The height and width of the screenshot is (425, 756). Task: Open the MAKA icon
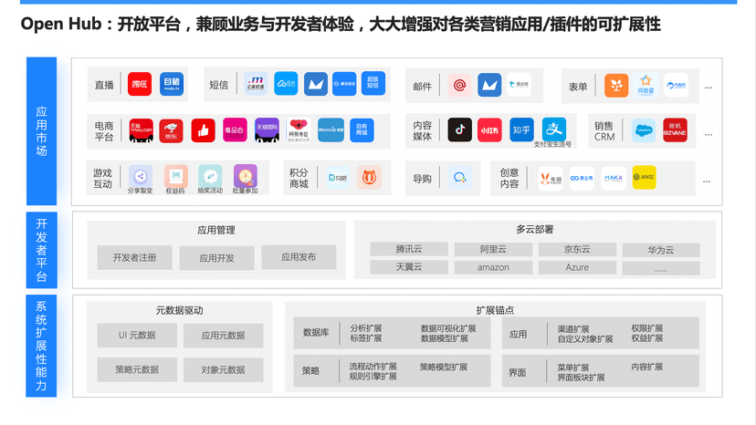point(614,178)
